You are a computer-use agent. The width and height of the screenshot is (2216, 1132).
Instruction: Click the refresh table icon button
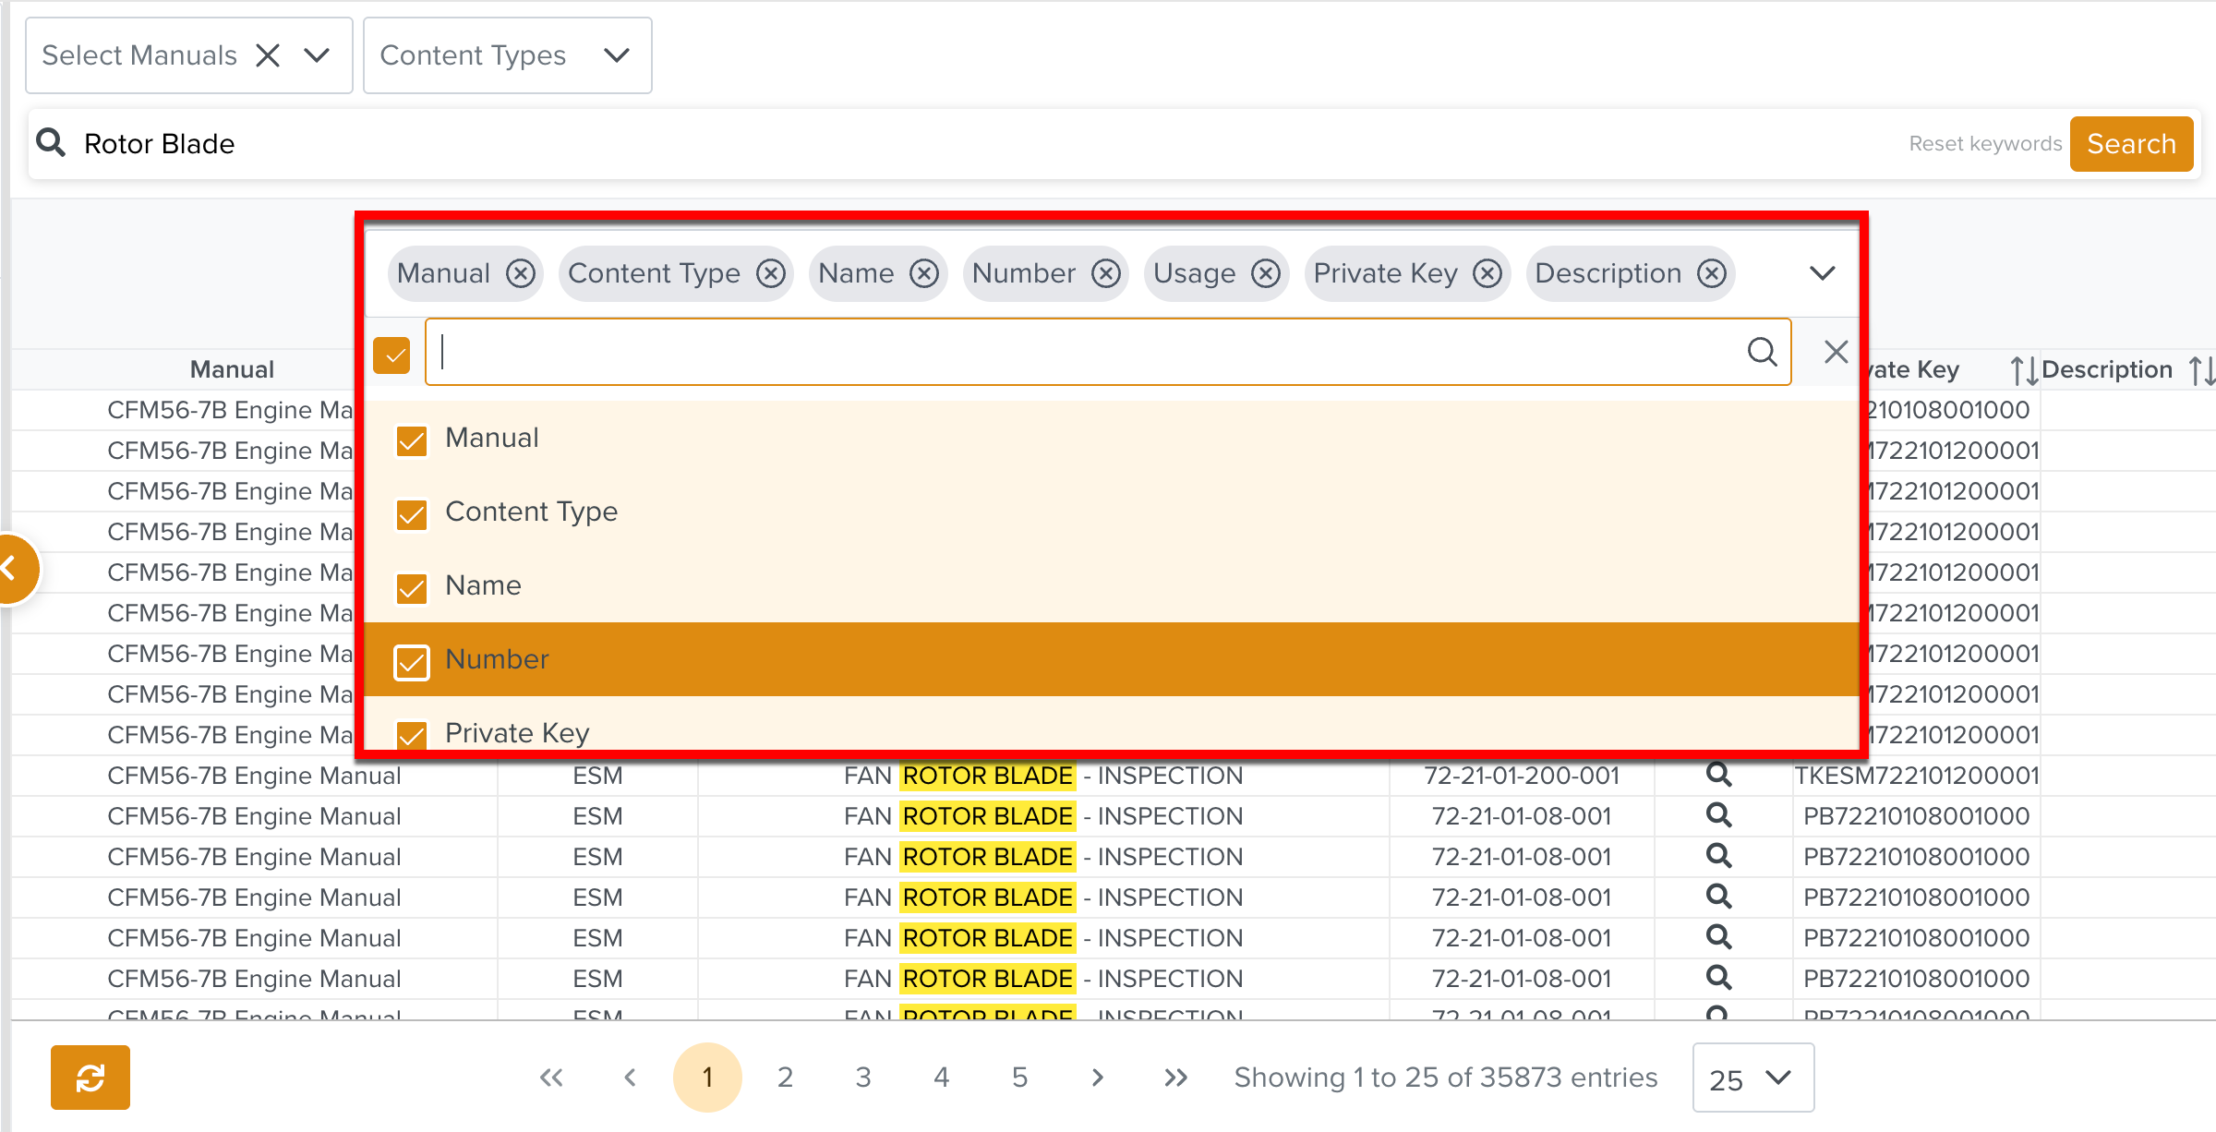tap(90, 1077)
